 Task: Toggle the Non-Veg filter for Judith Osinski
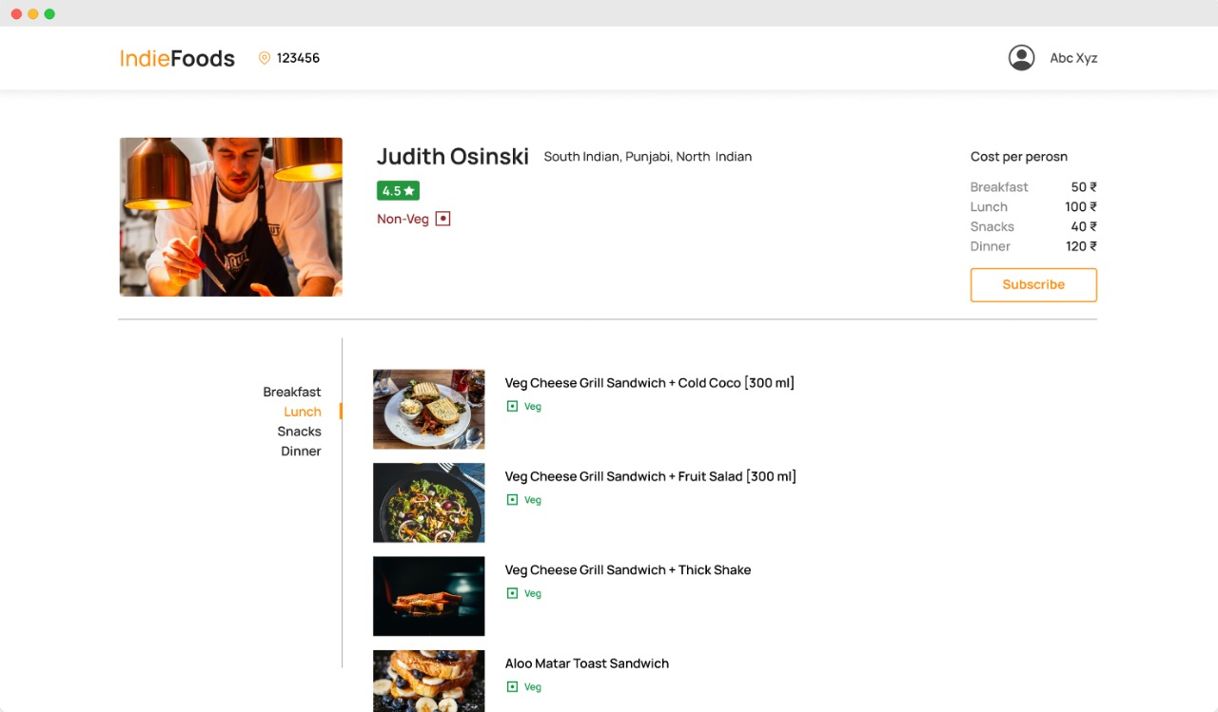tap(412, 218)
